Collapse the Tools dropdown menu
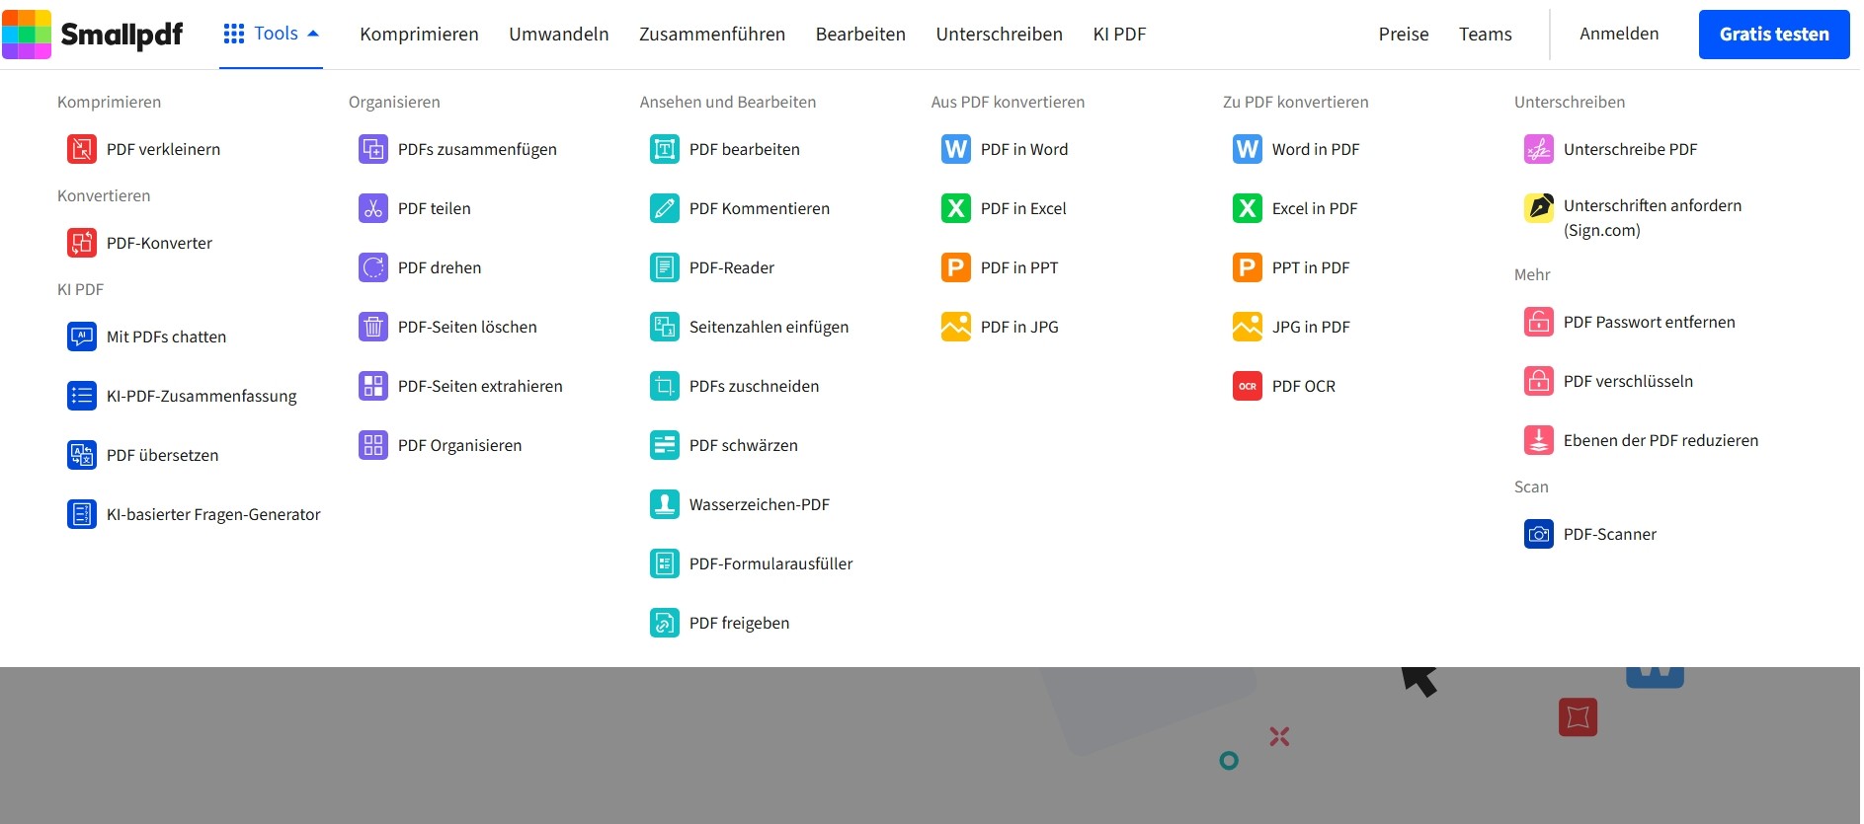The width and height of the screenshot is (1864, 824). click(x=271, y=34)
